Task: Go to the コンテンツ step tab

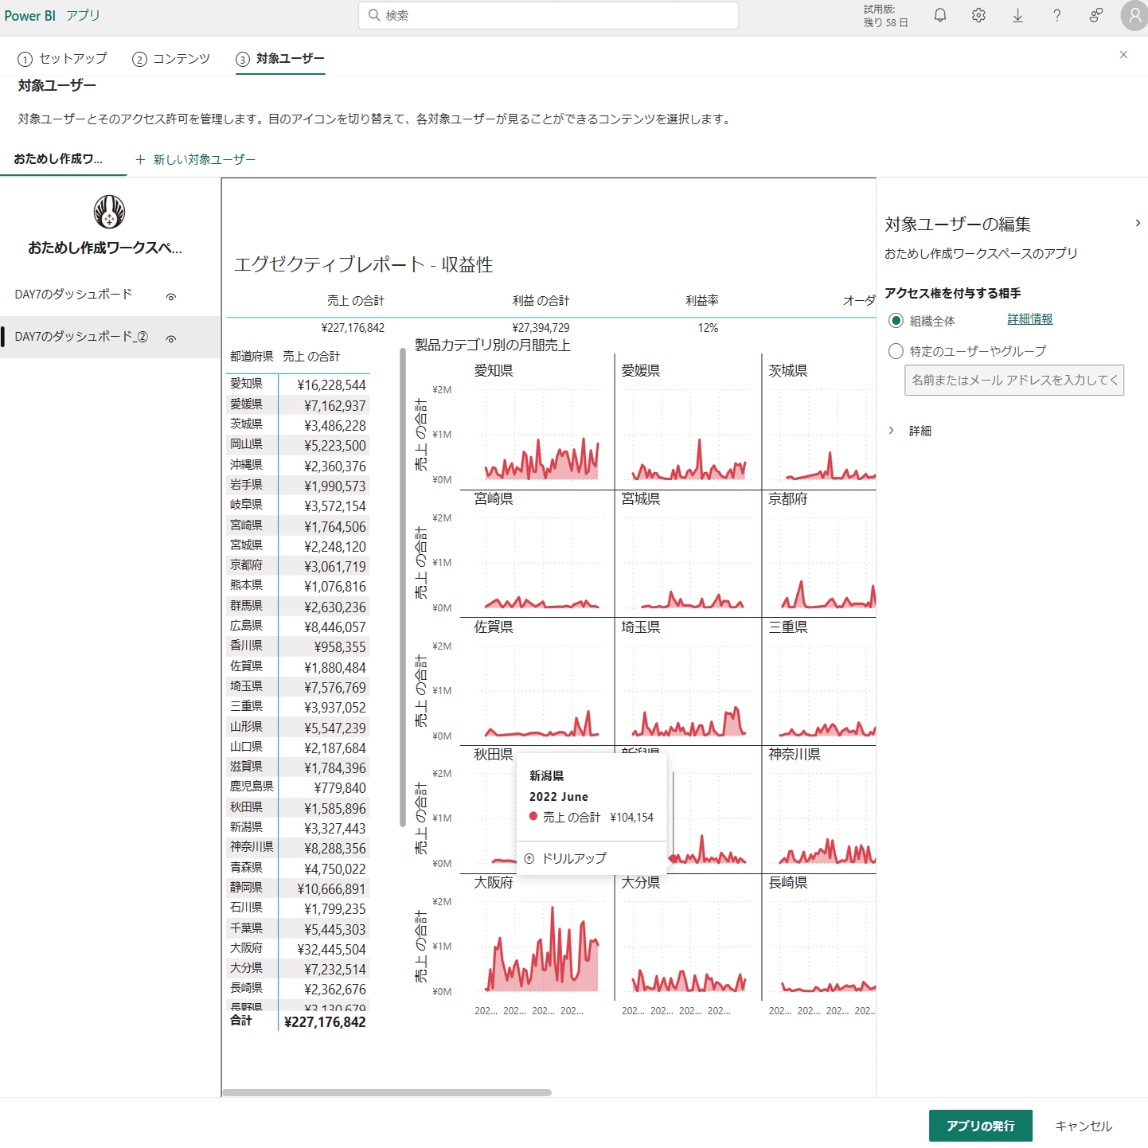Action: [x=171, y=59]
